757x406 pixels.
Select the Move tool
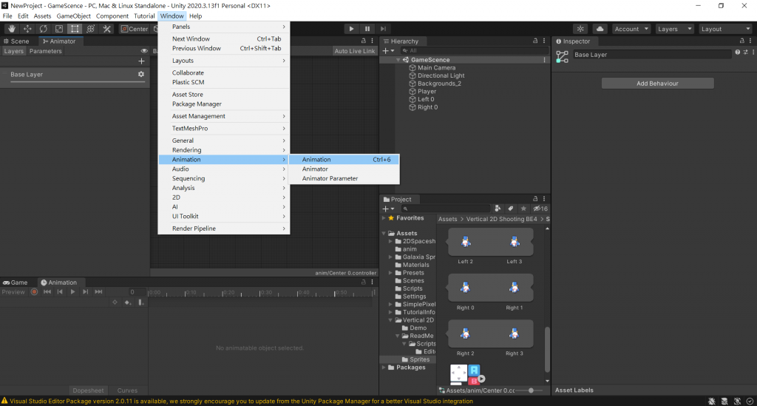click(x=27, y=29)
